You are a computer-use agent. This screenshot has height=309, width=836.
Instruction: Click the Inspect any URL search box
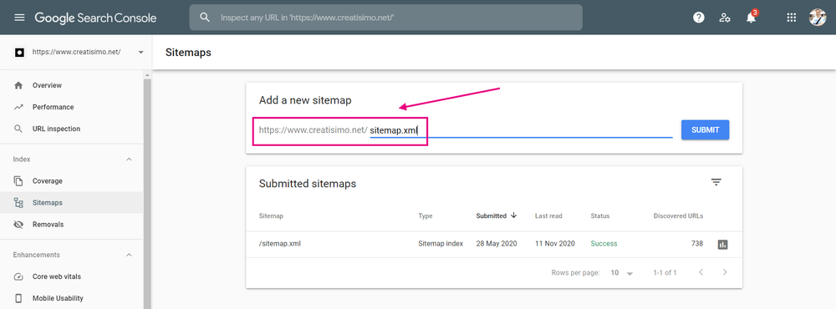(x=385, y=18)
